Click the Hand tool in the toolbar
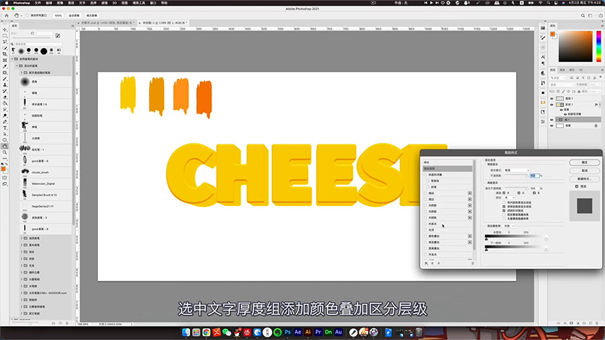The width and height of the screenshot is (605, 340). click(5, 146)
